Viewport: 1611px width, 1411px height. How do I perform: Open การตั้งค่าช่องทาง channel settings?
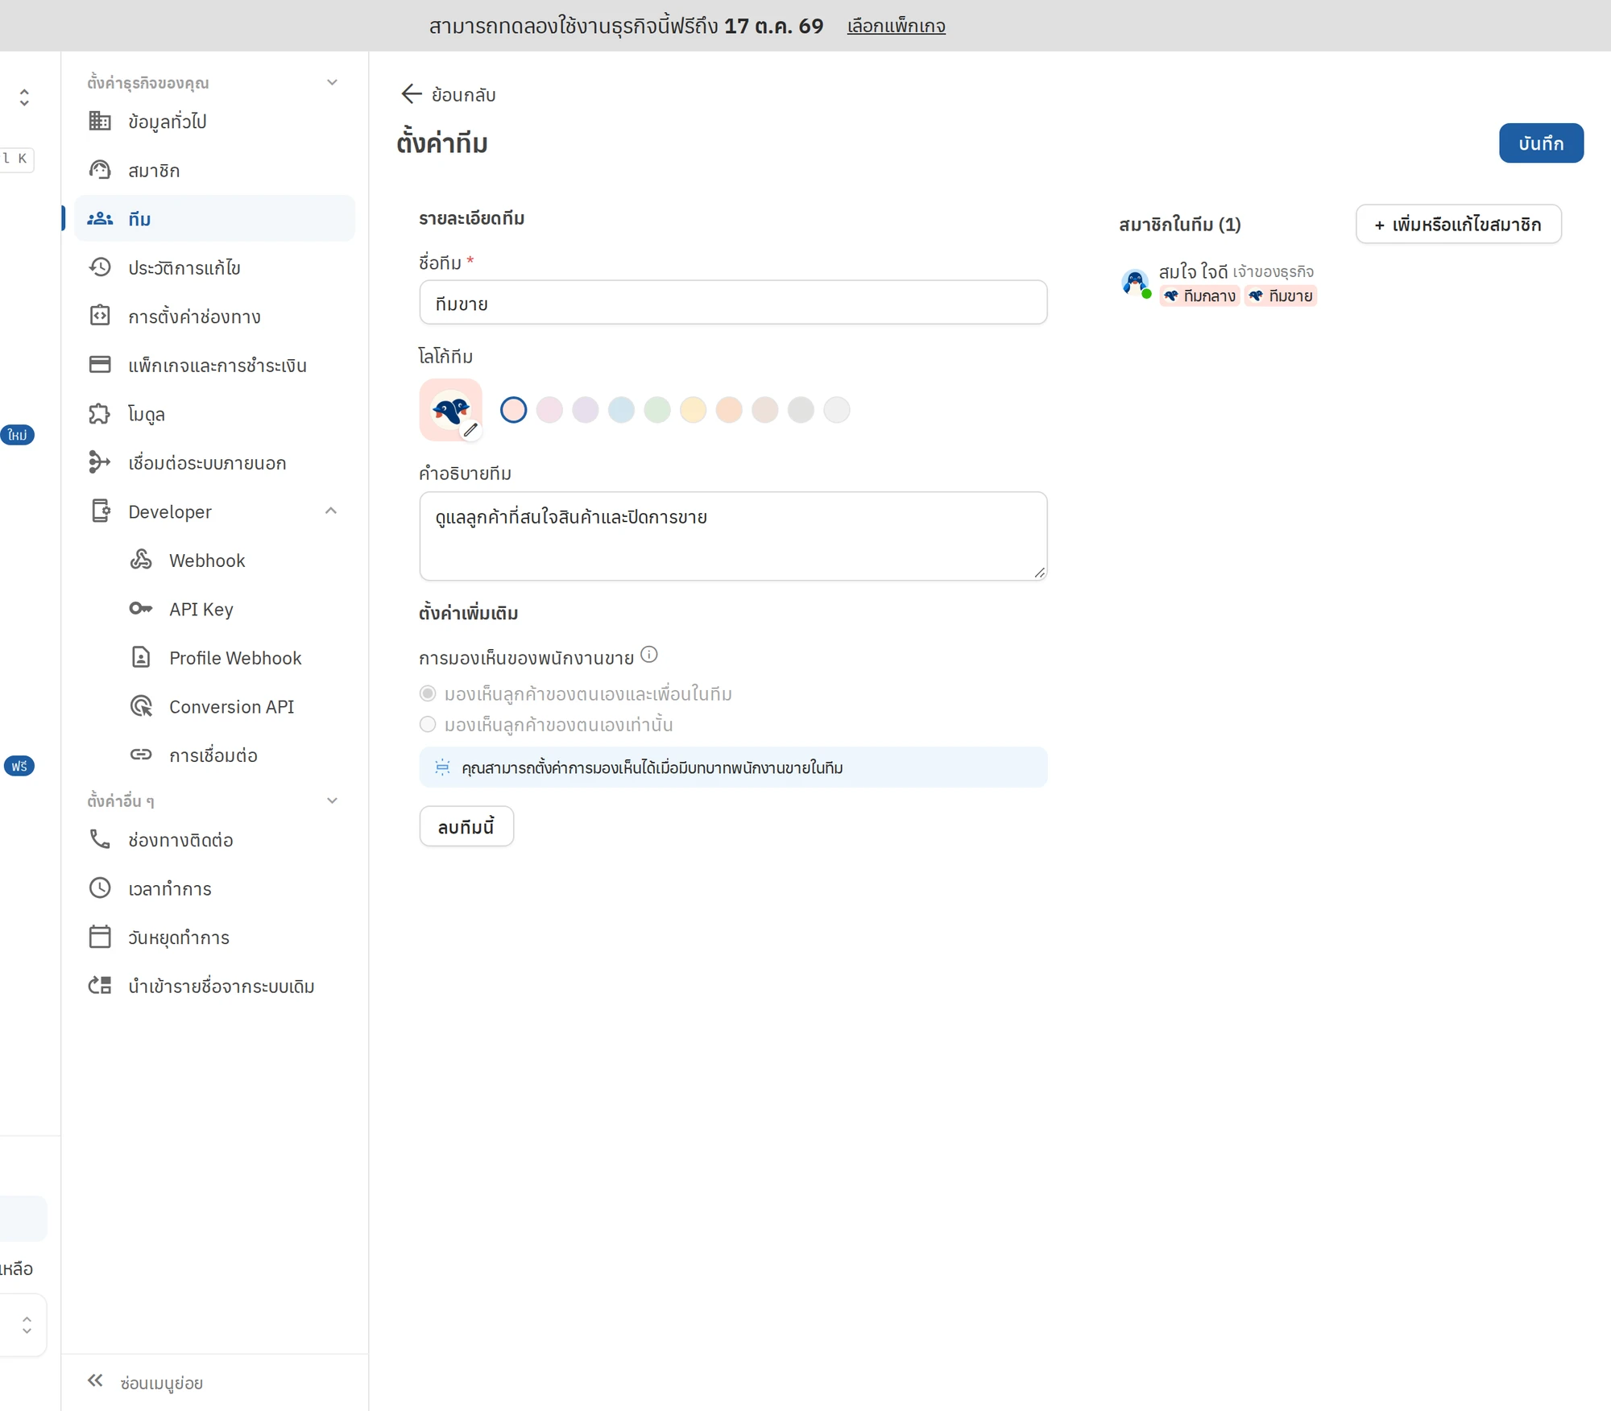pos(214,317)
